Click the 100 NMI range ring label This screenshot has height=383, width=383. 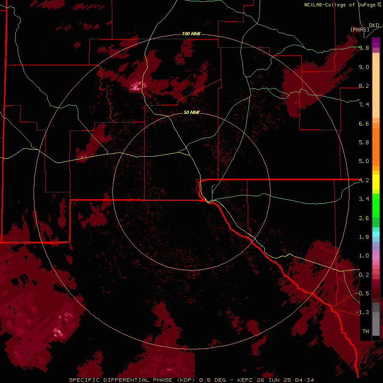pos(191,34)
